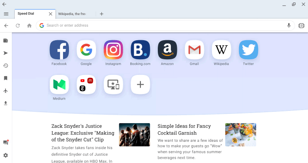Image resolution: width=308 pixels, height=163 pixels.
Task: Click the Booking.com label text
Action: tap(140, 64)
